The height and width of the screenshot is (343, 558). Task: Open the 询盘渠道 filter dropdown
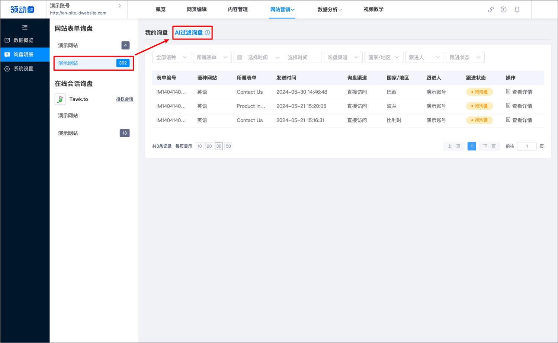coord(343,58)
